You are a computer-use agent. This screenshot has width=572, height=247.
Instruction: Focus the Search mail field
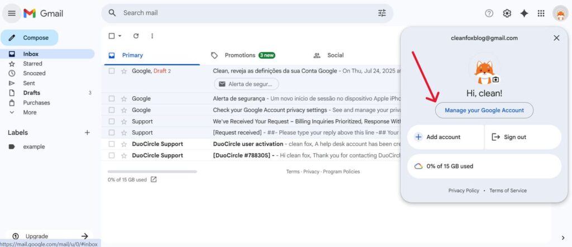click(247, 13)
